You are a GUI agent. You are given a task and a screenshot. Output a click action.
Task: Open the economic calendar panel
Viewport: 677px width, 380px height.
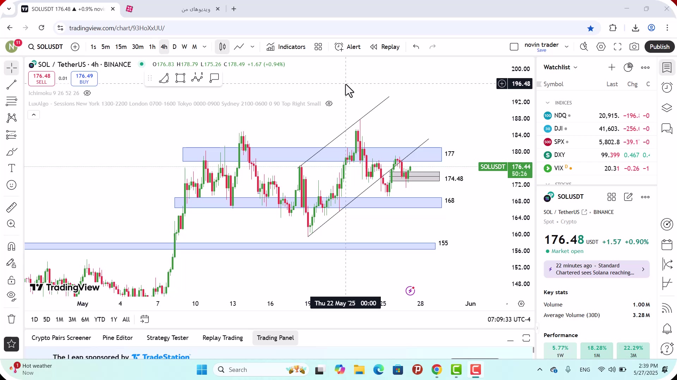667,245
